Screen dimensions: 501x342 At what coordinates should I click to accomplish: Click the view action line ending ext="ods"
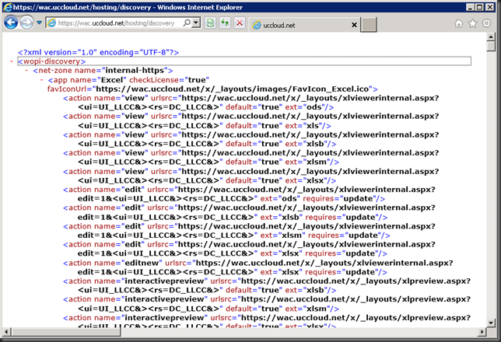[x=251, y=103]
